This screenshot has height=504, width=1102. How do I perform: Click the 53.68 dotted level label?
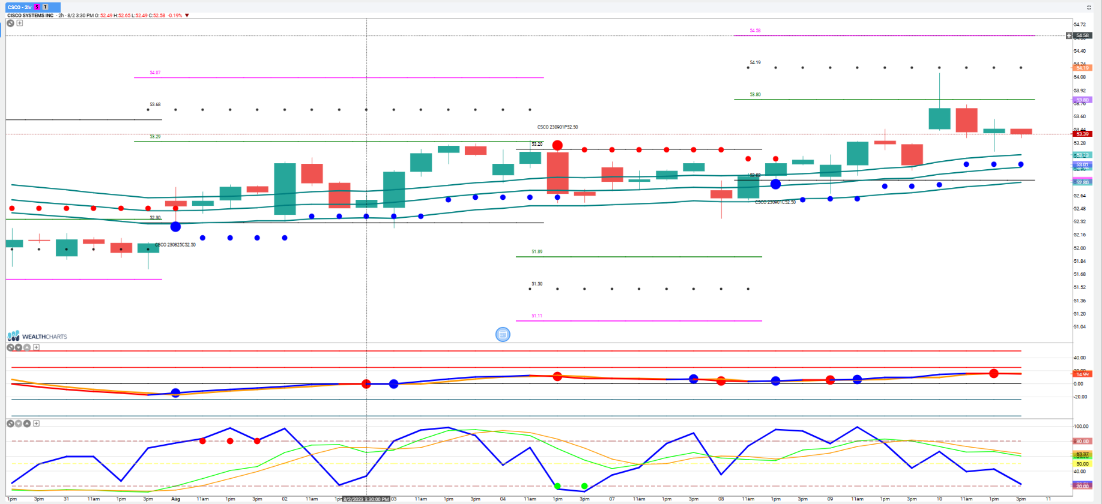click(155, 104)
